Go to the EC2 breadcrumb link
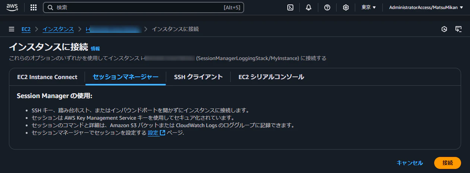Viewport: 470px width, 173px height. [x=26, y=29]
